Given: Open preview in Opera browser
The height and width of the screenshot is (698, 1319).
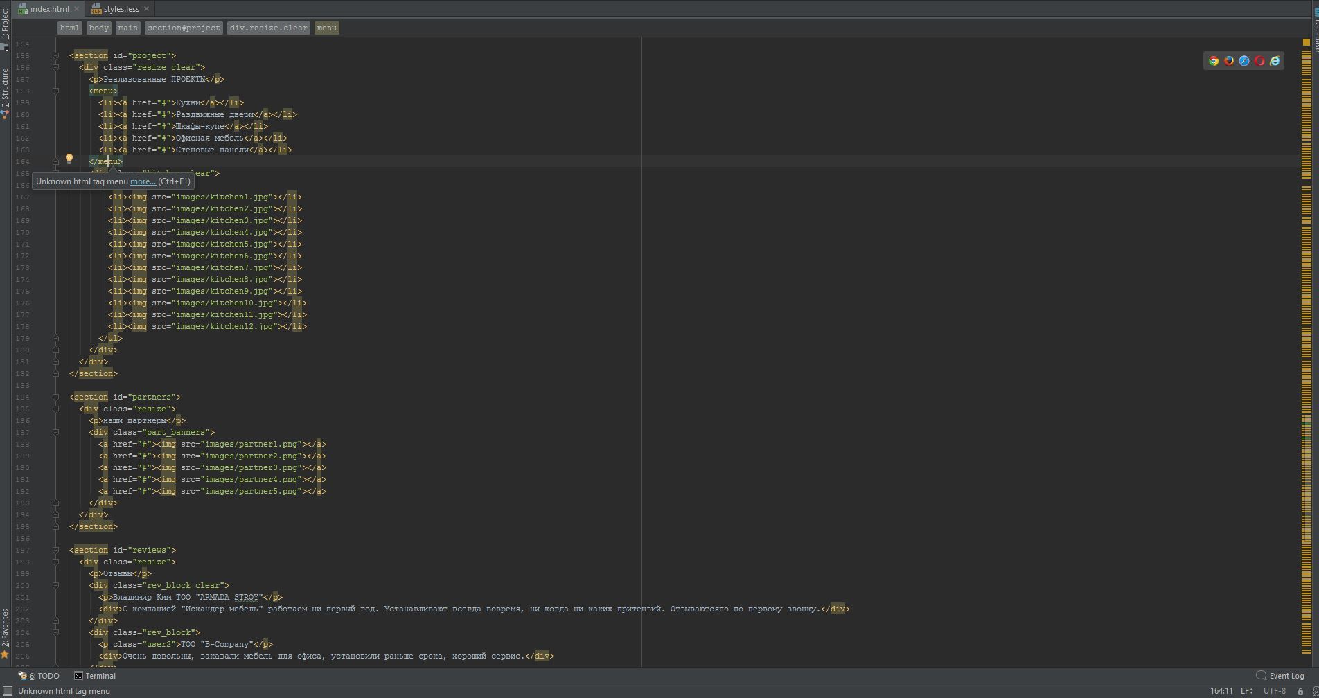Looking at the screenshot, I should (x=1259, y=61).
